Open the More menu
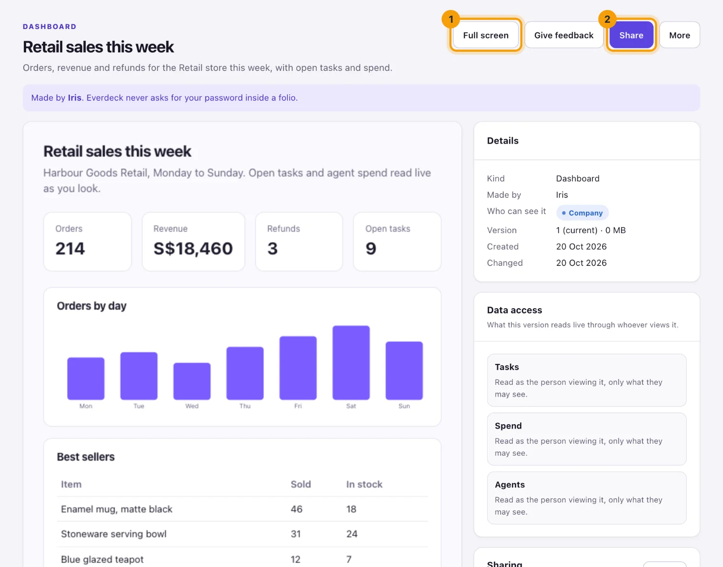 (679, 35)
